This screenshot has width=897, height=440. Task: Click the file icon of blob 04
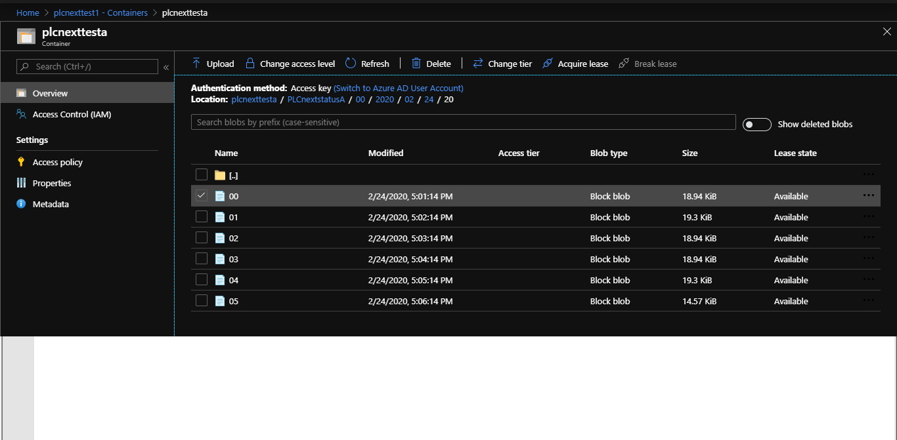(220, 280)
